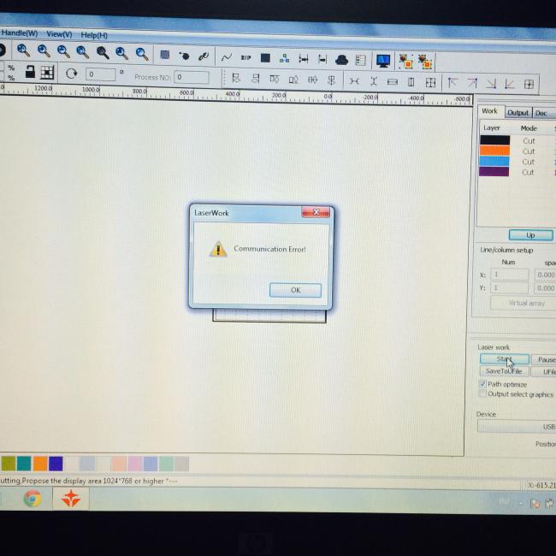Screen dimensions: 556x556
Task: Enable the Output select graphics checkbox
Action: tap(482, 394)
